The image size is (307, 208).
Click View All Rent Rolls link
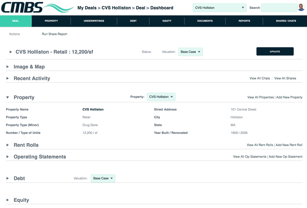260,145
